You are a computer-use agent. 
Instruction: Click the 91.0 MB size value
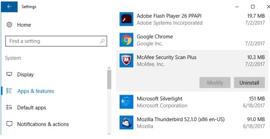point(256,119)
